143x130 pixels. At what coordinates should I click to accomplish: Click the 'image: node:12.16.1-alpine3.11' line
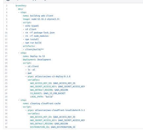pos(41,19)
